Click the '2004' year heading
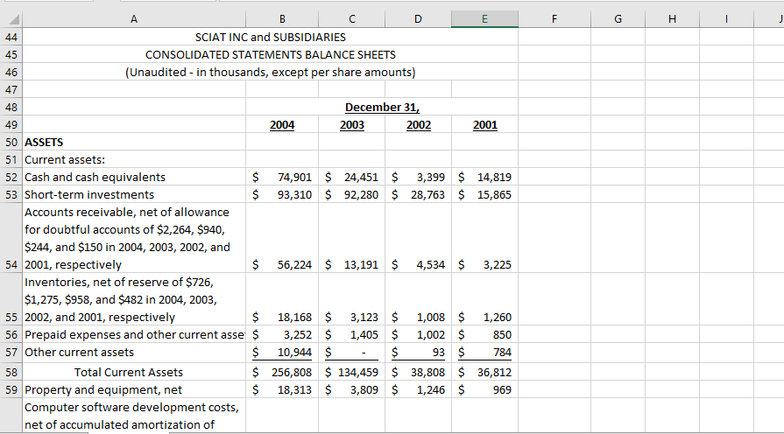 282,125
